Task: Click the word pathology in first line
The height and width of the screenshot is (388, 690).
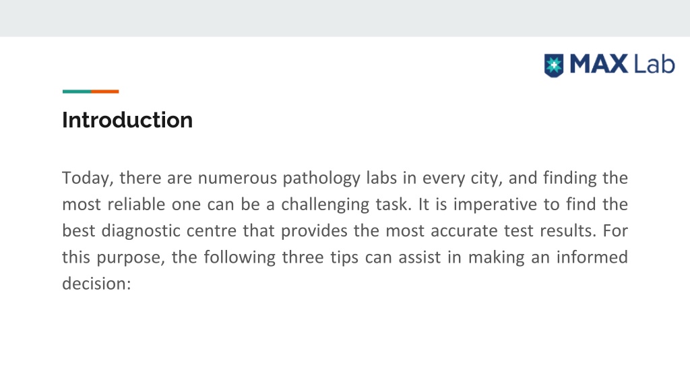Action: coord(321,179)
